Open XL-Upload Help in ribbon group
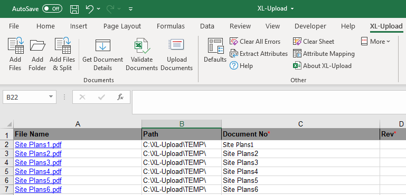 pyautogui.click(x=241, y=66)
